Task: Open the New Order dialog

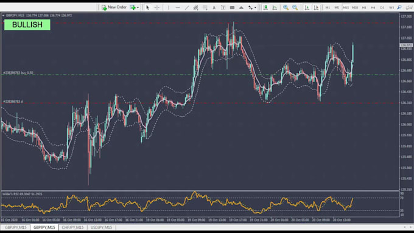Action: click(114, 7)
